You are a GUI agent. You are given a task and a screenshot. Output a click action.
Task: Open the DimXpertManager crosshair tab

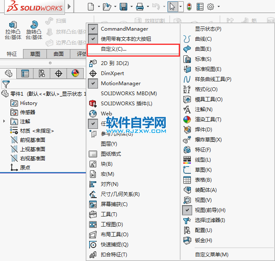tap(59, 73)
